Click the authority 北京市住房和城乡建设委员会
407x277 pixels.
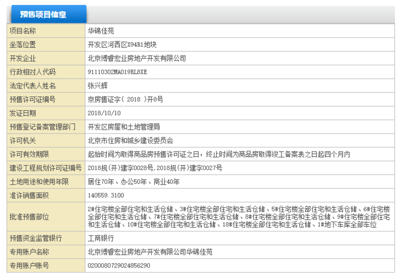click(131, 140)
